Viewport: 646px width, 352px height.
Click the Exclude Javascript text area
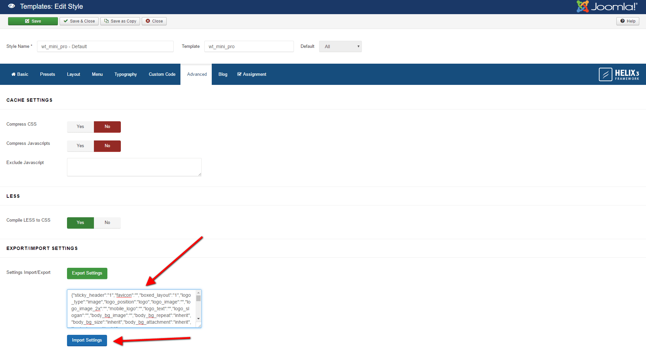[x=134, y=167]
